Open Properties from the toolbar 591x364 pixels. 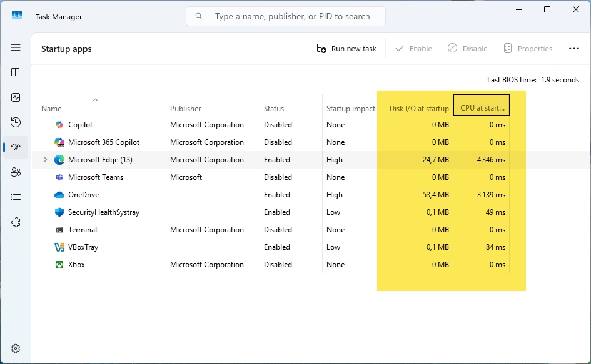(528, 49)
